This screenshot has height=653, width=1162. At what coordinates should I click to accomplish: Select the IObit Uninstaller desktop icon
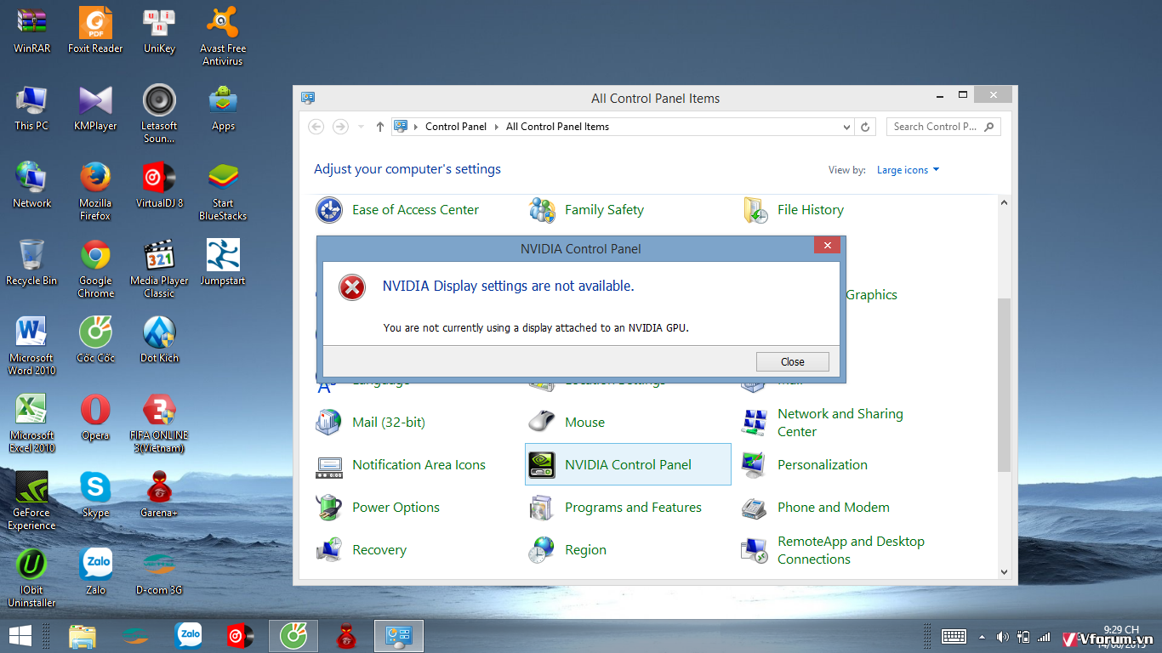point(31,578)
